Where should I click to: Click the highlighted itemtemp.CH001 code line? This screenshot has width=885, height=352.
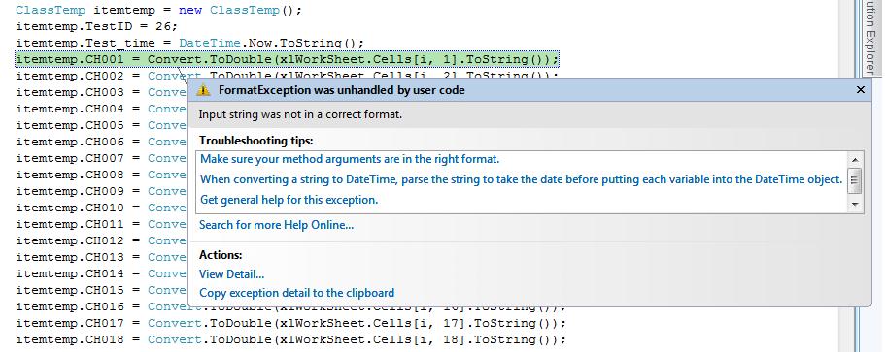(x=287, y=59)
